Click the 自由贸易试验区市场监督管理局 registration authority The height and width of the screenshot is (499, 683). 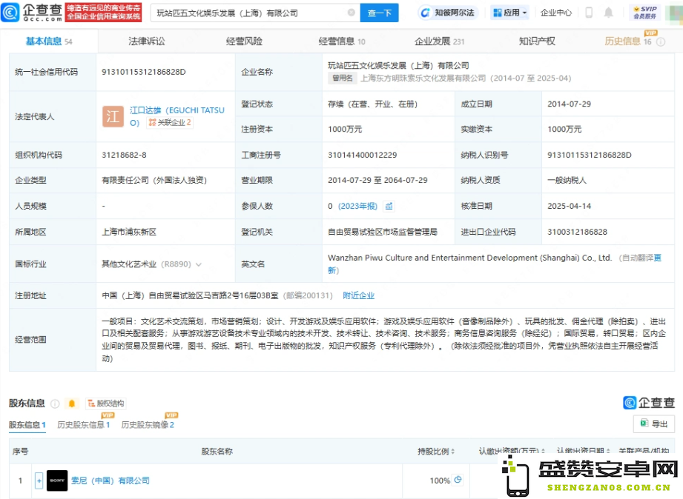pos(383,232)
